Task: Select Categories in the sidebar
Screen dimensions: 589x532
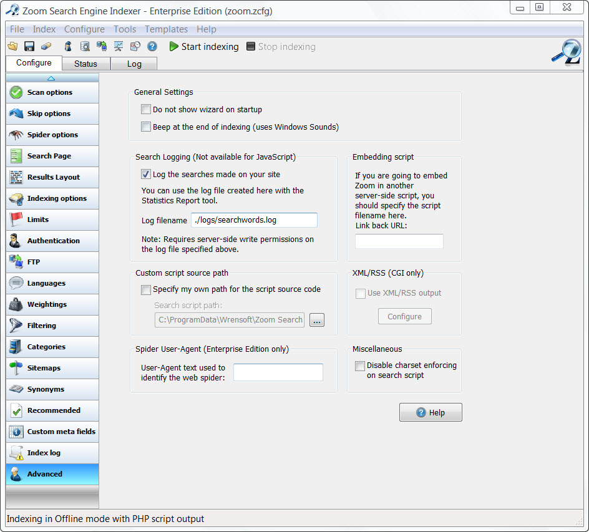Action: (52, 347)
